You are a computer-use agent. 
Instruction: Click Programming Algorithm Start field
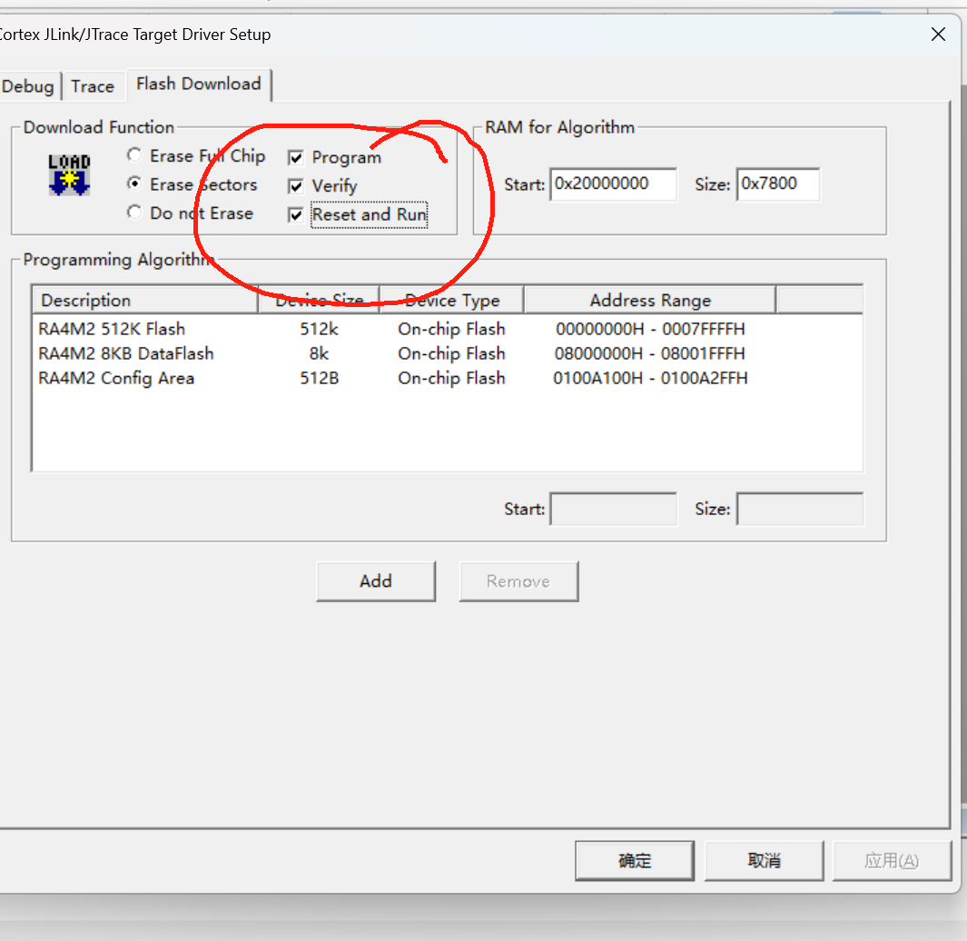614,509
